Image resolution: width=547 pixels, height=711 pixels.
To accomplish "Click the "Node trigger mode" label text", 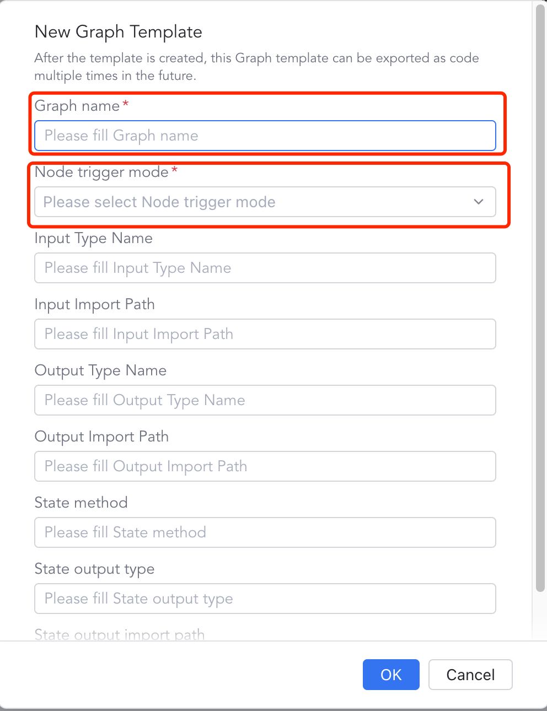I will coord(101,172).
